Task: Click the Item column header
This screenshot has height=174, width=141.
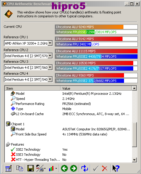Action: coord(33,88)
